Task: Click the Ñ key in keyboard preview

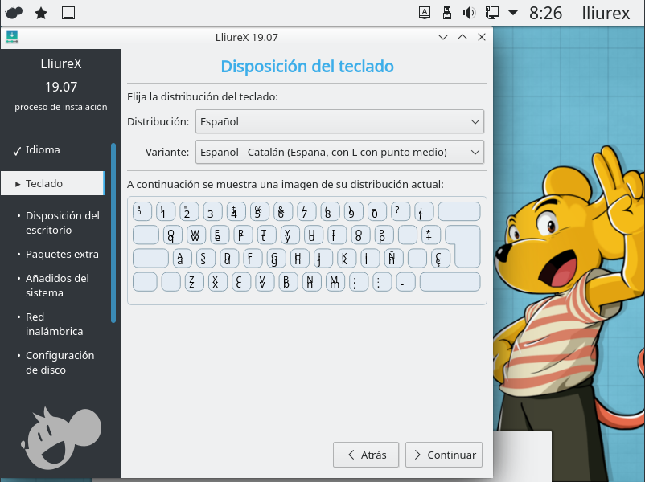Action: click(x=392, y=258)
